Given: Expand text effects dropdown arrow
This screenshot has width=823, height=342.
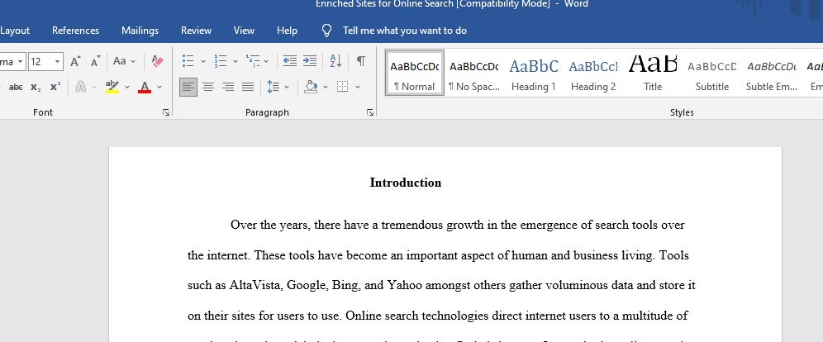Looking at the screenshot, I should pos(94,88).
